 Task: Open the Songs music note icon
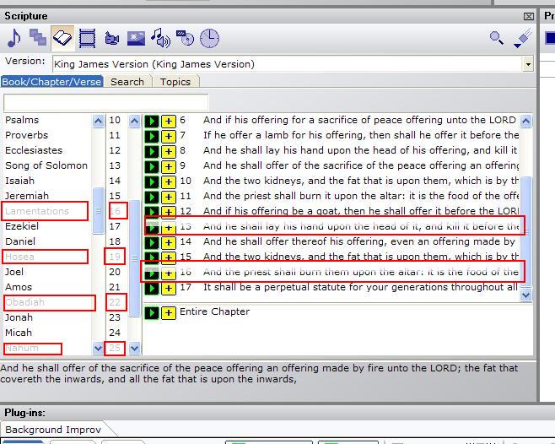click(14, 38)
